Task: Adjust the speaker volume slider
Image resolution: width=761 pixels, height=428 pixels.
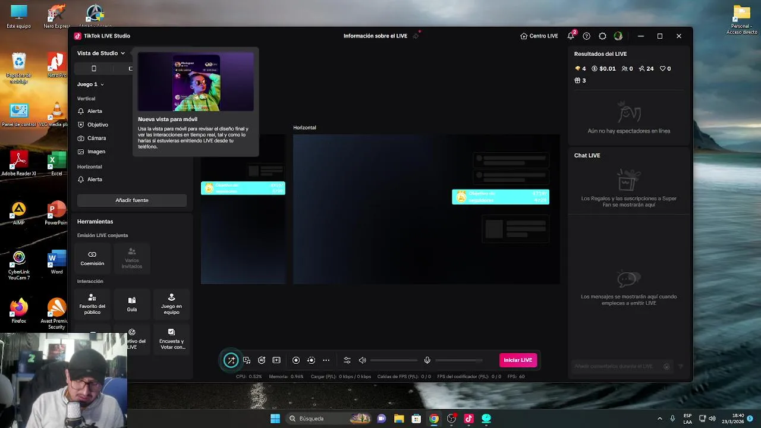Action: pos(394,360)
